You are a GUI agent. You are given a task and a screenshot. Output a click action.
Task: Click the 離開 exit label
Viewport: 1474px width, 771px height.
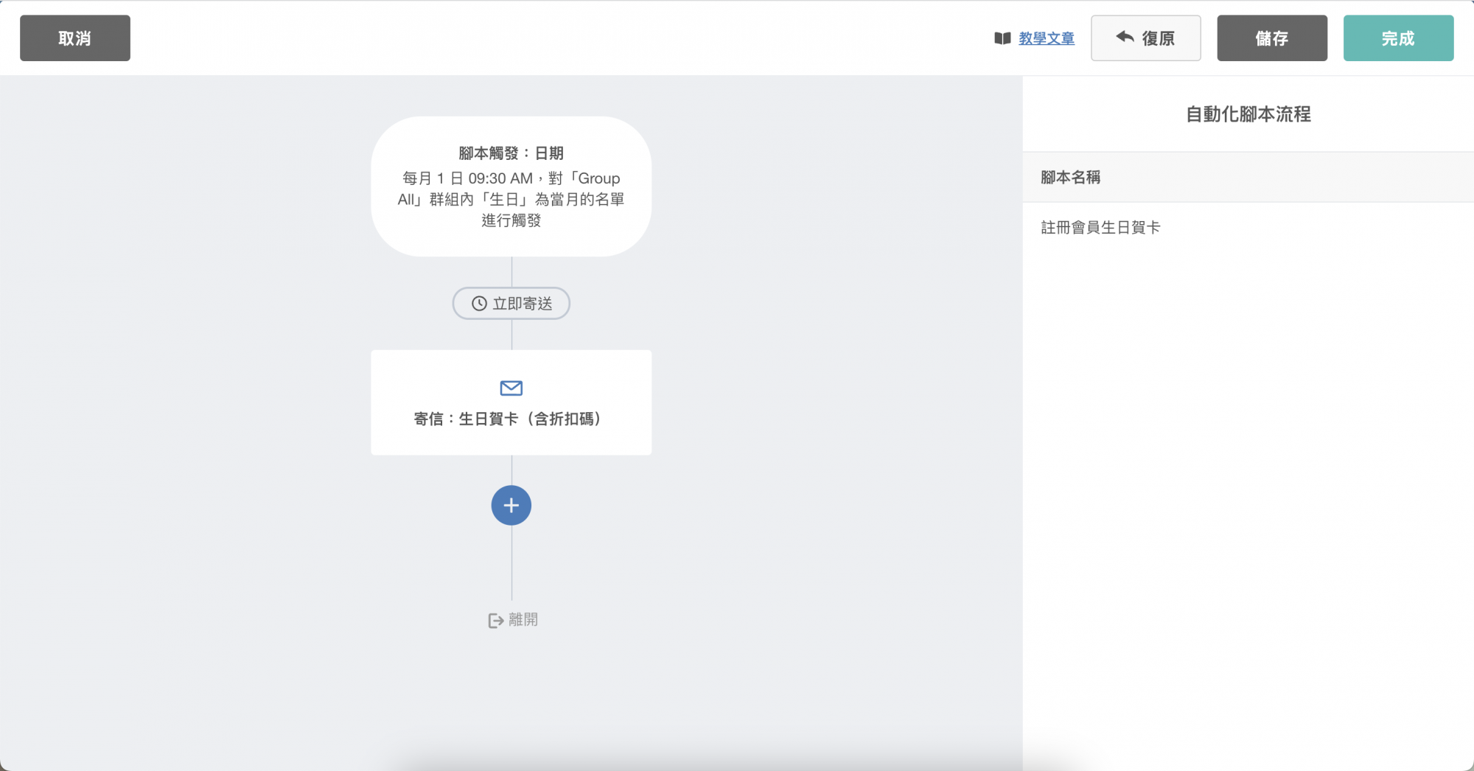click(x=523, y=620)
